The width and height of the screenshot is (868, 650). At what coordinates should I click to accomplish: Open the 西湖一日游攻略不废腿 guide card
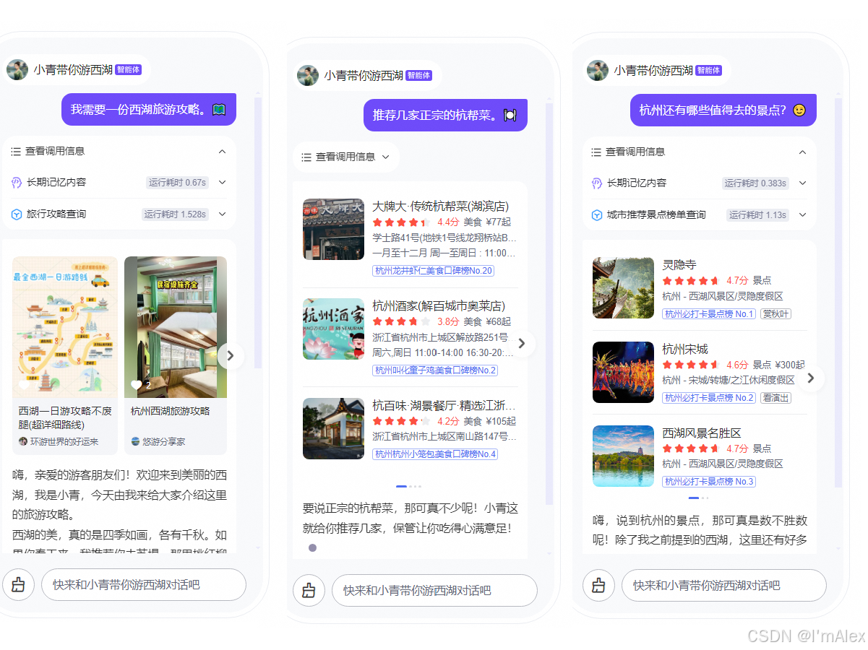65,355
